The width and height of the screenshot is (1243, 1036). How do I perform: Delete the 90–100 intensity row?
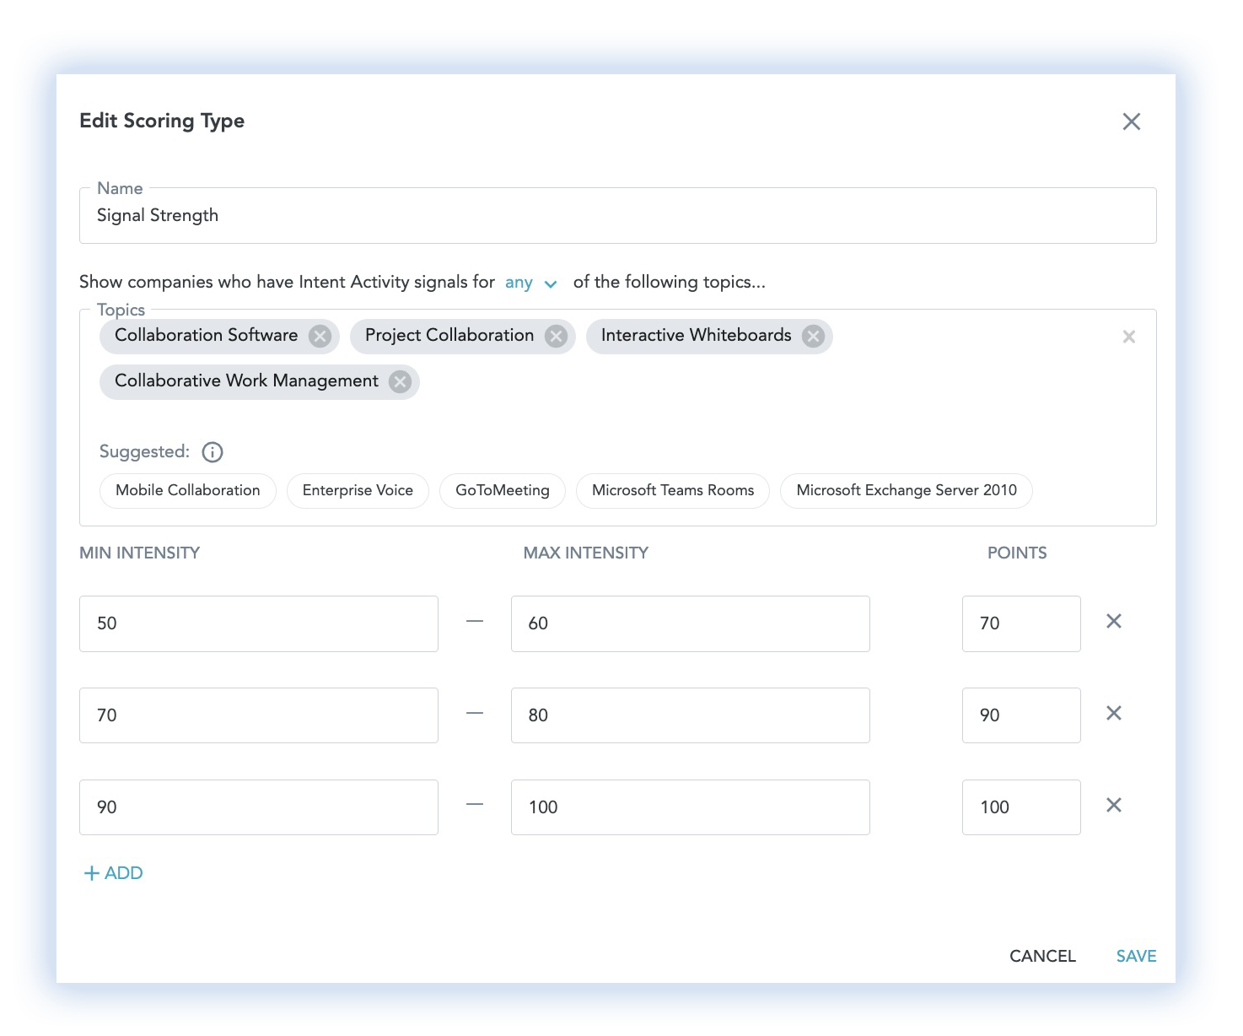point(1113,806)
